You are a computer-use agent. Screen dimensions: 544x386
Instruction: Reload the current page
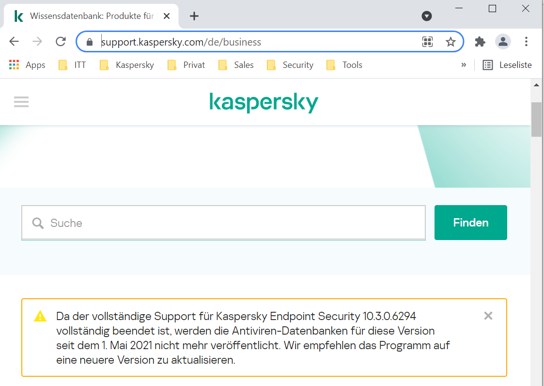coord(61,42)
